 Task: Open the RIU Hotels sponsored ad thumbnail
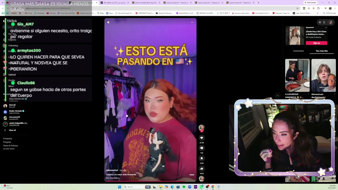tap(295, 36)
